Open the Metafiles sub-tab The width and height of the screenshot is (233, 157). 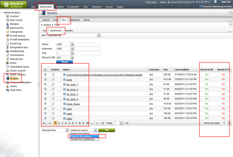click(x=69, y=31)
